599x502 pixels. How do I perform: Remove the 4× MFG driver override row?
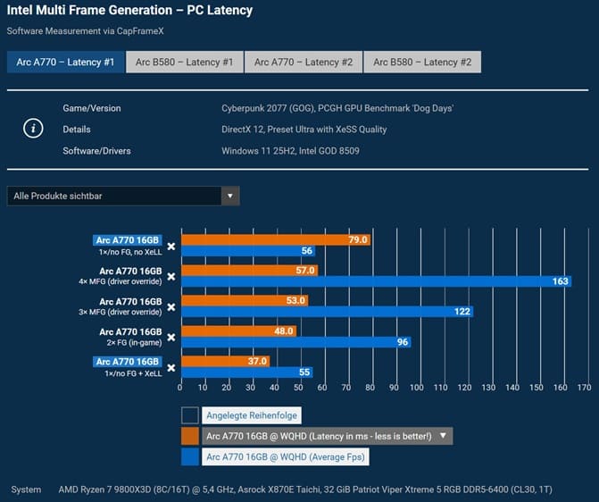coord(171,276)
